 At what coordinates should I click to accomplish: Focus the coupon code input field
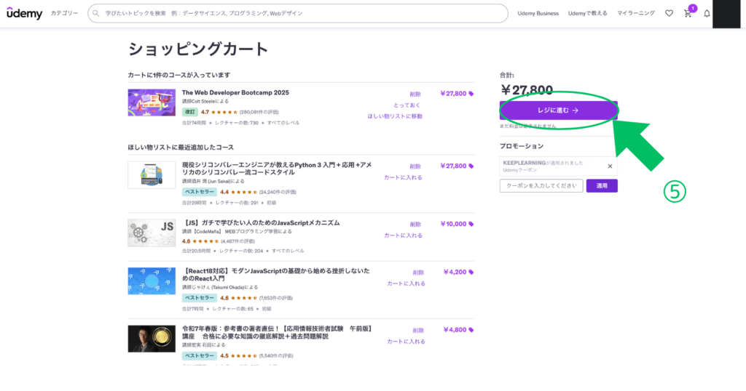[x=541, y=185]
